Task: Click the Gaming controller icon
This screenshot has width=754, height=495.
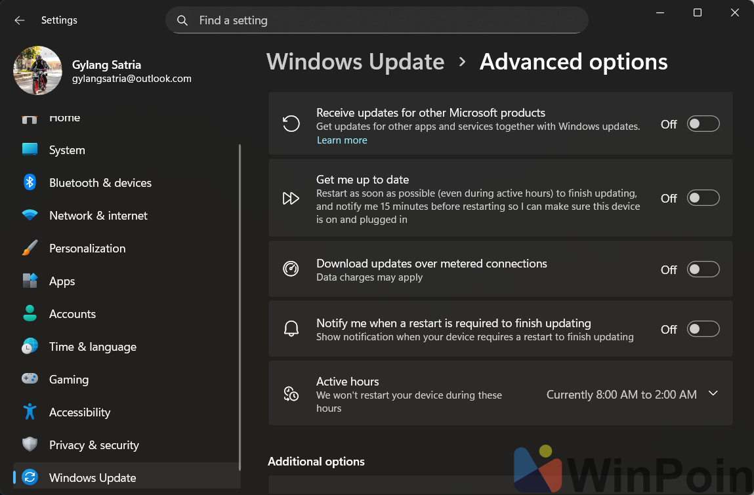Action: coord(30,379)
